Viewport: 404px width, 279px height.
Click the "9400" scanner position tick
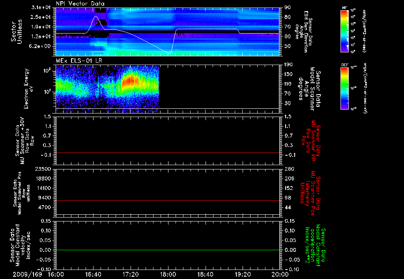[44, 198]
